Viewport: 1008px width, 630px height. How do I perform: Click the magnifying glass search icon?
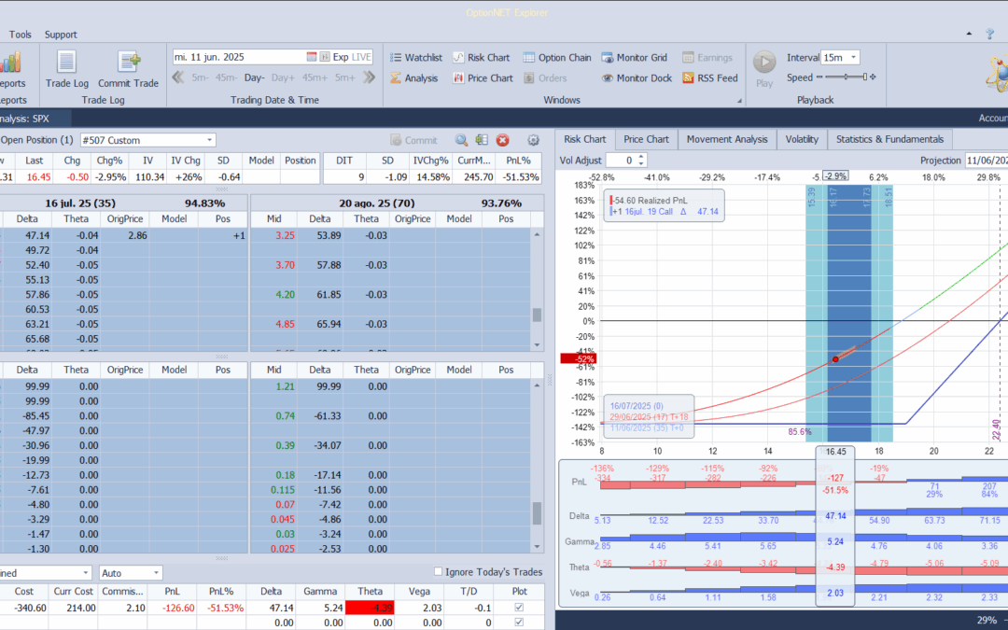[461, 140]
